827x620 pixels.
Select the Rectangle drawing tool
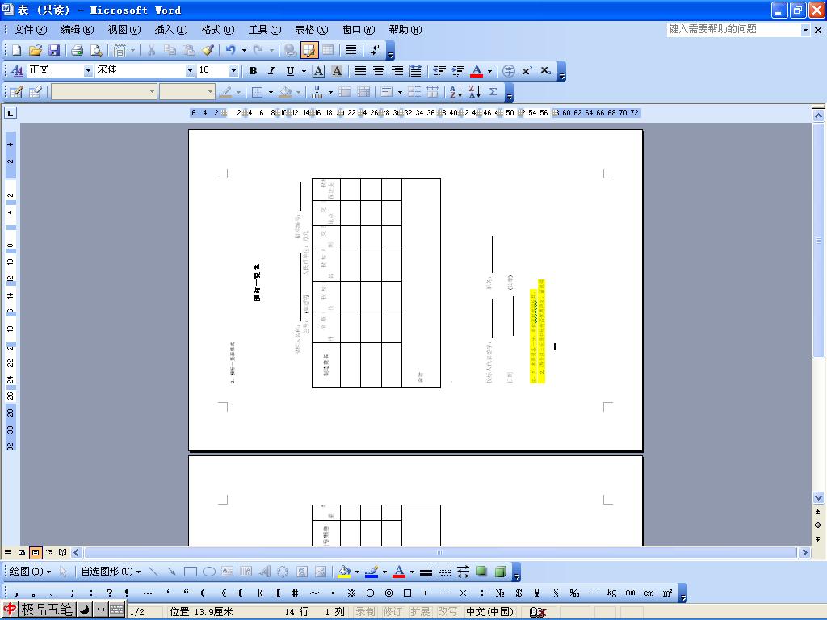pos(191,572)
